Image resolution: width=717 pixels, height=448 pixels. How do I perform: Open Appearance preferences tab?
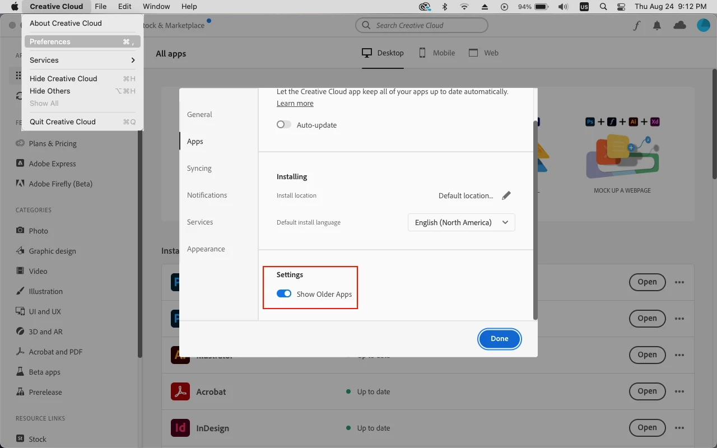206,249
